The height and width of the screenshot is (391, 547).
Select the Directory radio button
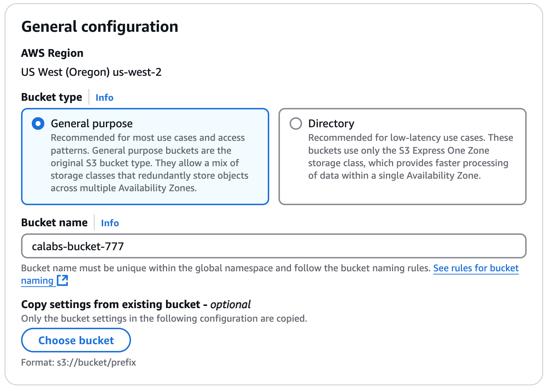pyautogui.click(x=296, y=124)
